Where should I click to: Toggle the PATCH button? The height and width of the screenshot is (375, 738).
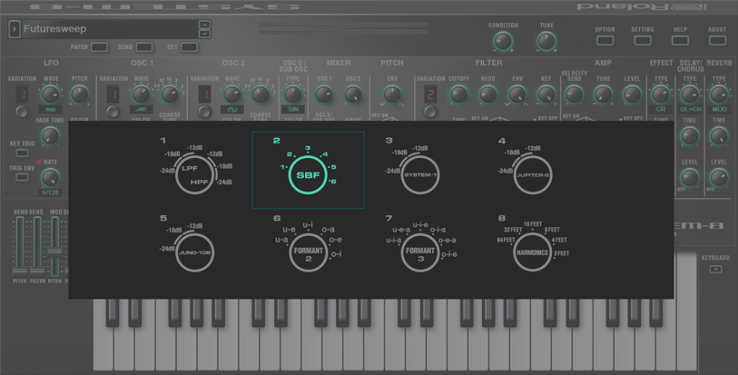click(100, 47)
